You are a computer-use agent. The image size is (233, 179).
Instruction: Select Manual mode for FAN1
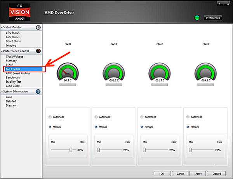tap(96, 127)
